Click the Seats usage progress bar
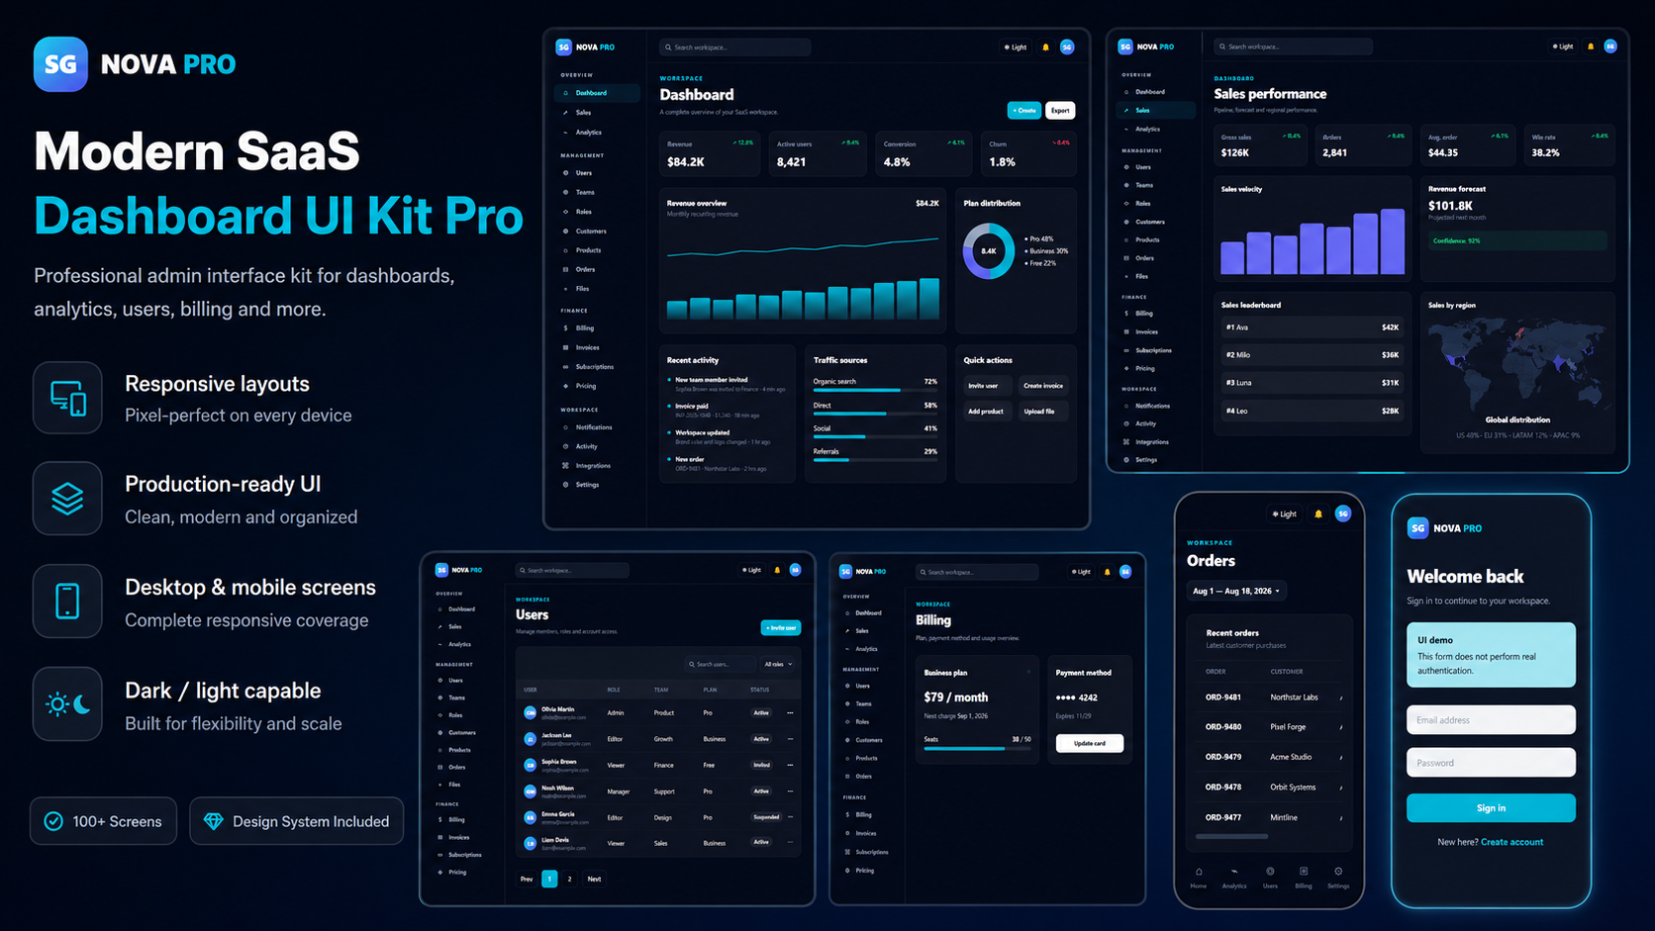This screenshot has width=1655, height=931. (x=977, y=749)
